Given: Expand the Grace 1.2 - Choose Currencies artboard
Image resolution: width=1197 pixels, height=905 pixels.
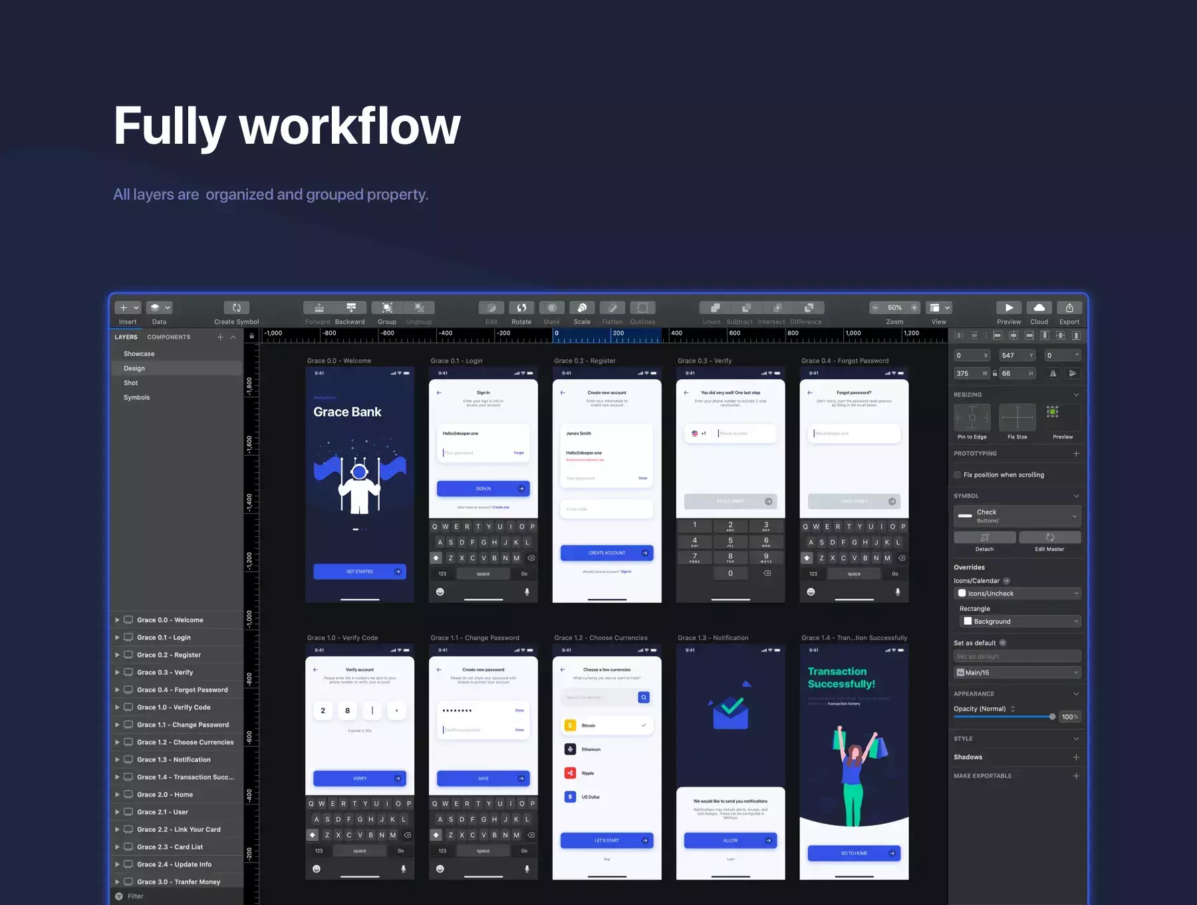Looking at the screenshot, I should (x=118, y=743).
